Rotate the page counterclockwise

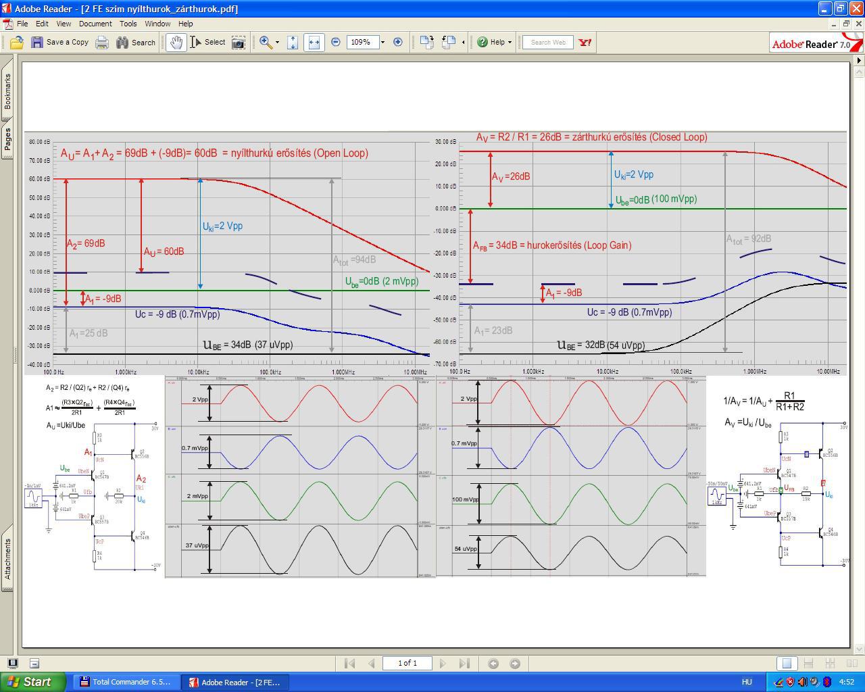click(x=449, y=42)
